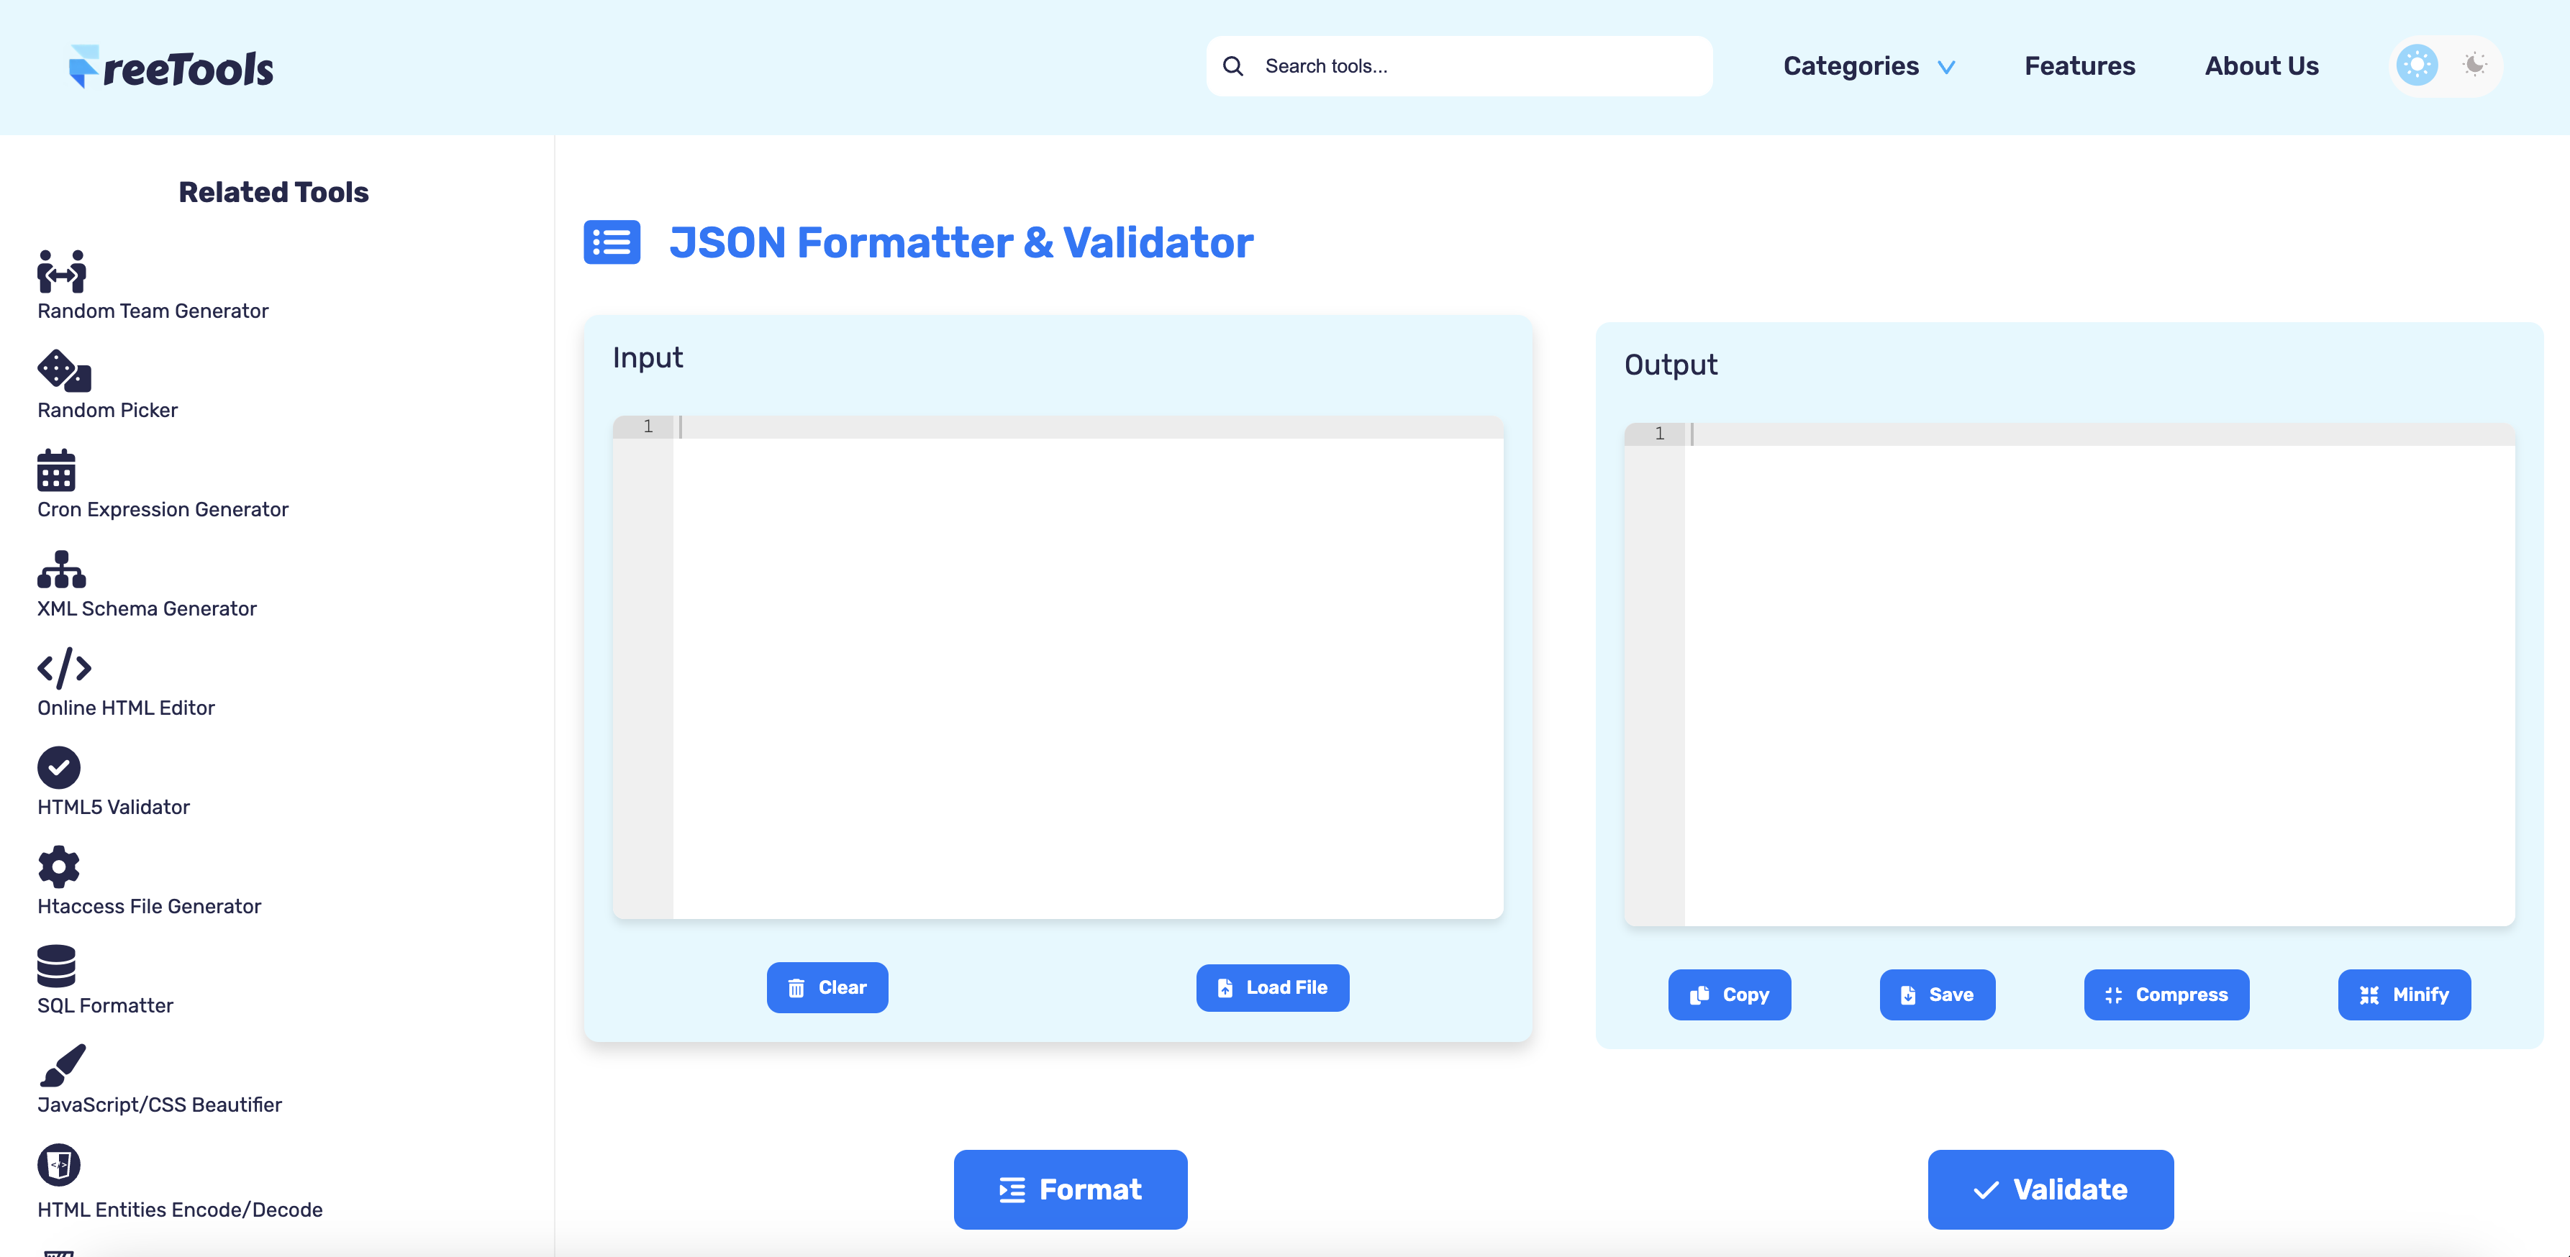2570x1257 pixels.
Task: Click the HTML5 Validator checkmark icon
Action: coord(59,769)
